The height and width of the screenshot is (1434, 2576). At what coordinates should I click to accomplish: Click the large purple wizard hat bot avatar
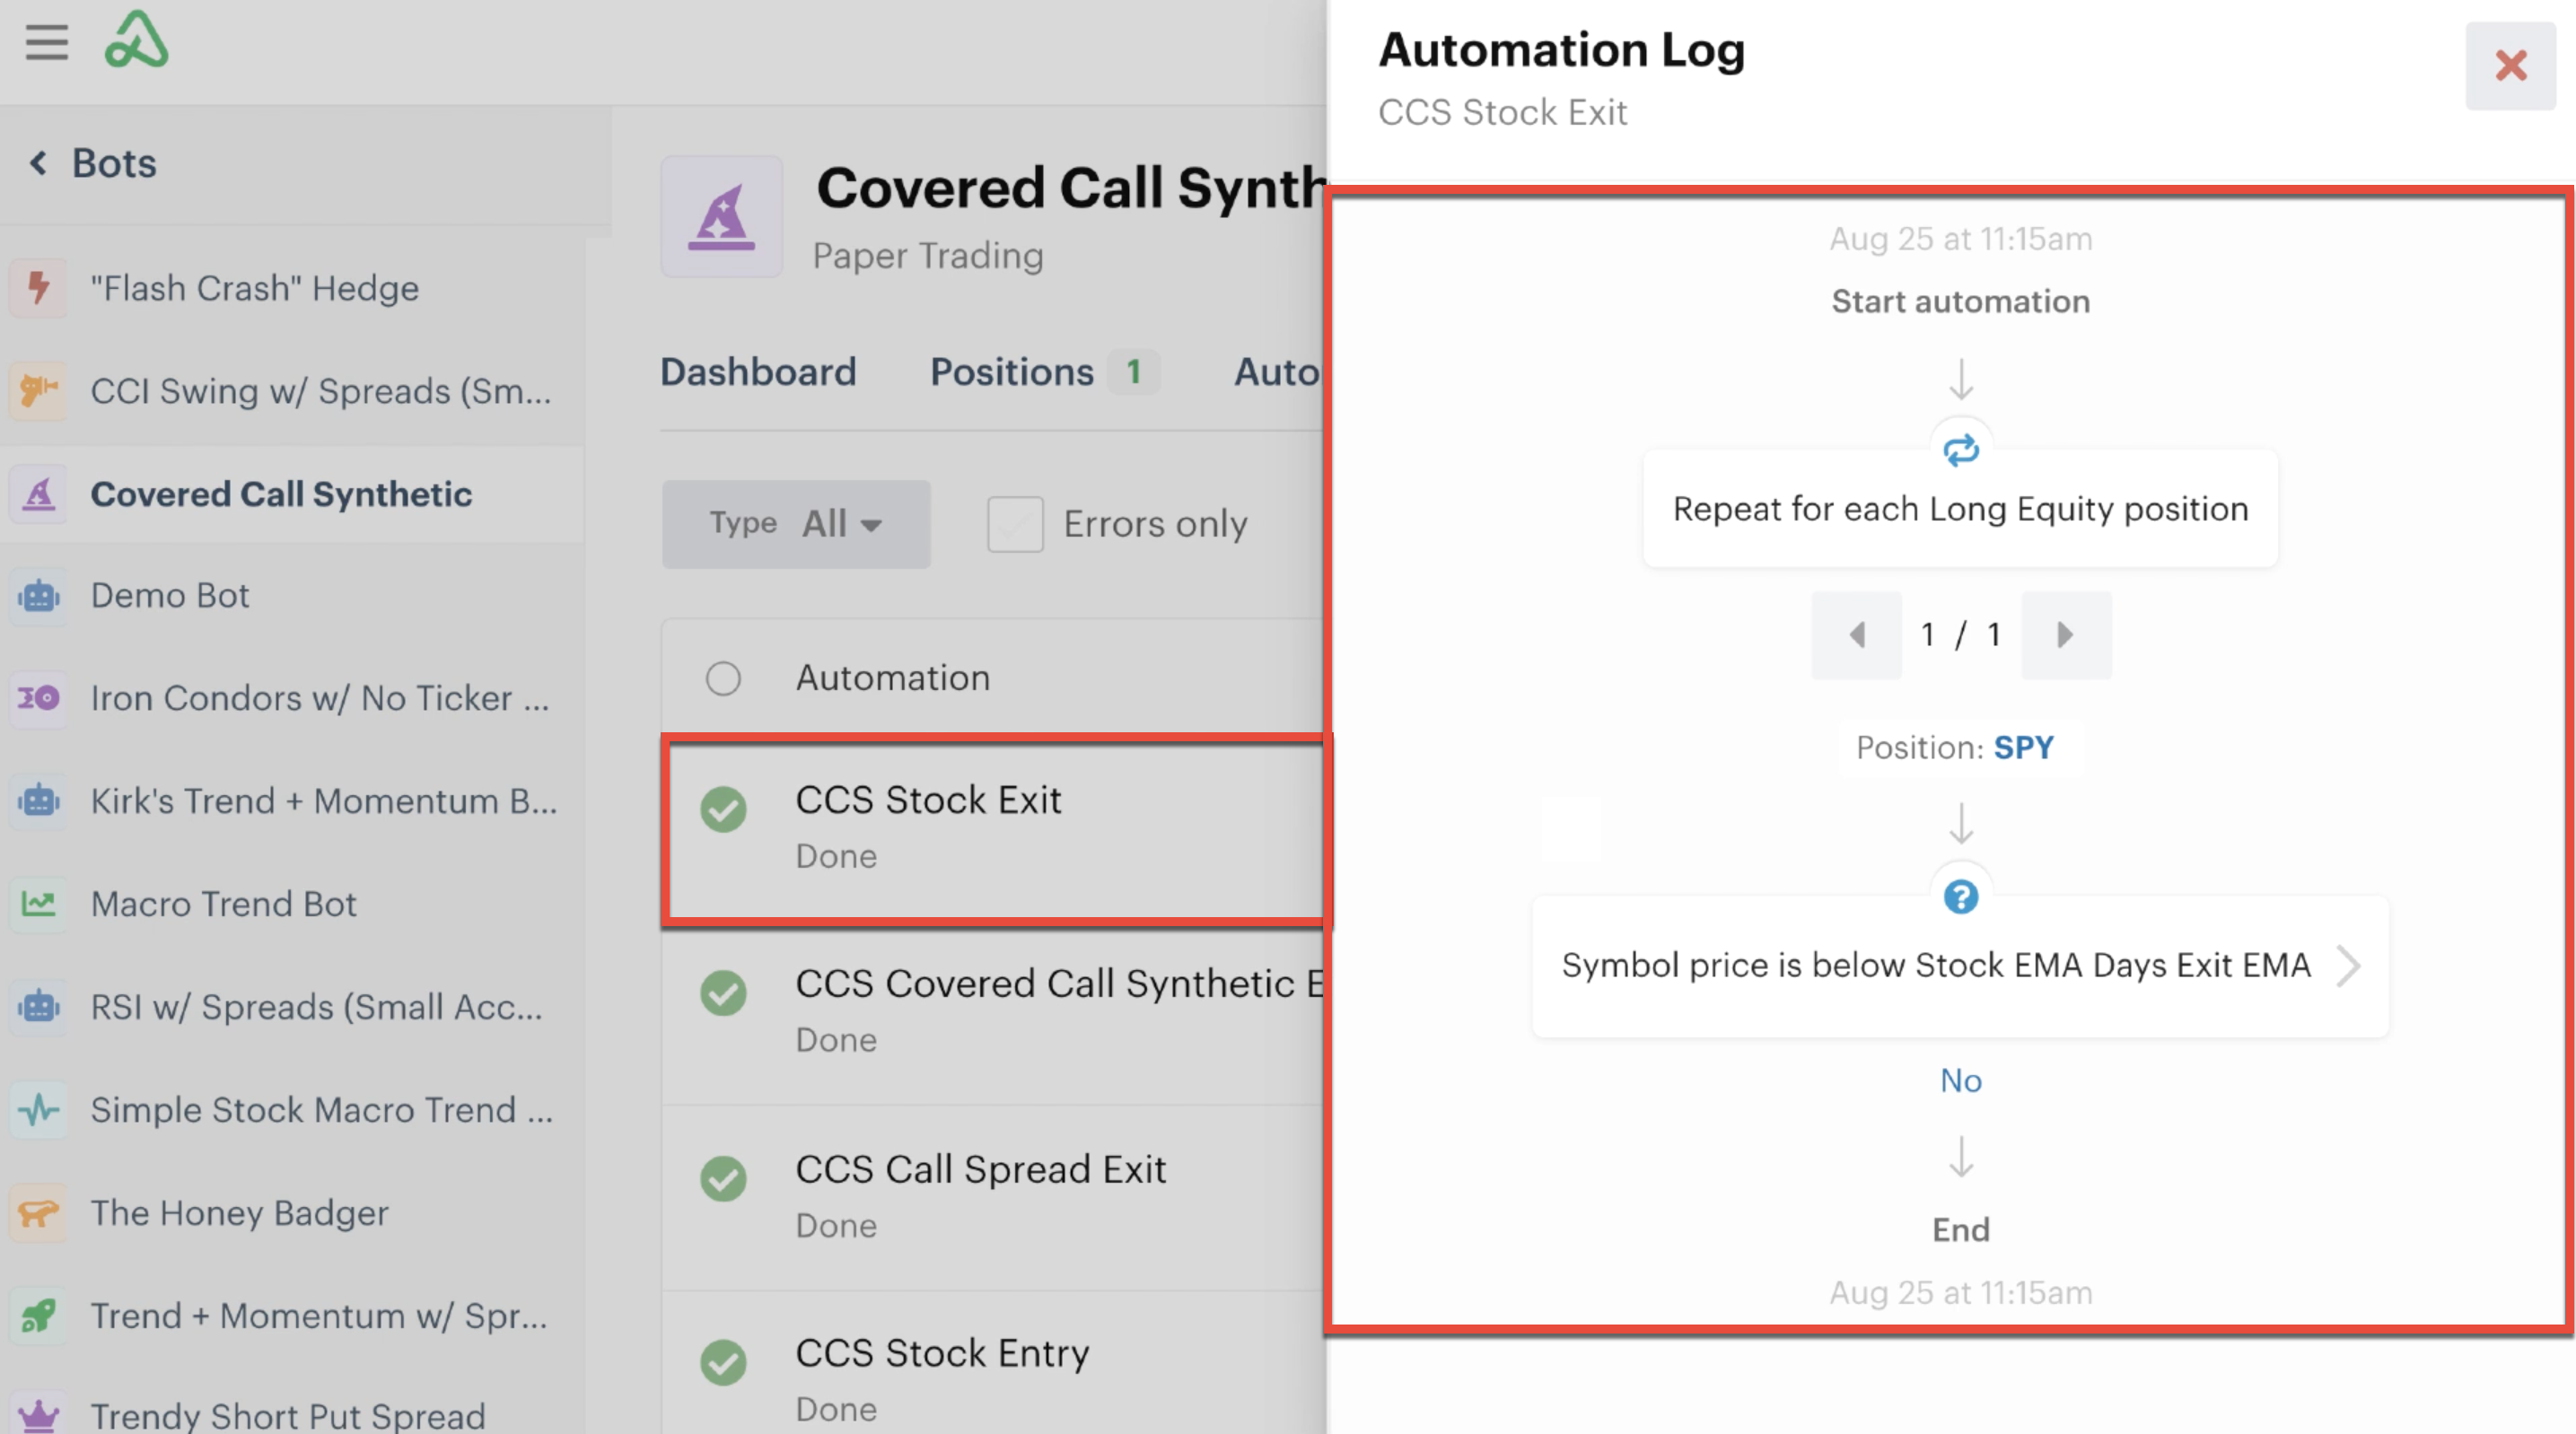click(x=721, y=217)
